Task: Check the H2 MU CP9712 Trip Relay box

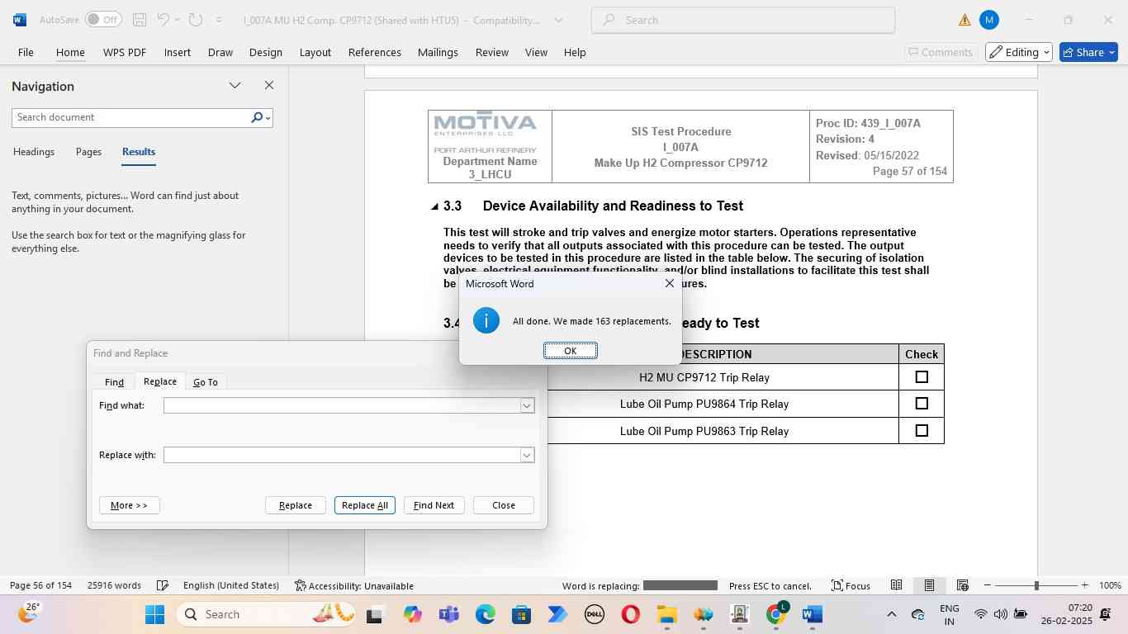Action: click(x=922, y=377)
